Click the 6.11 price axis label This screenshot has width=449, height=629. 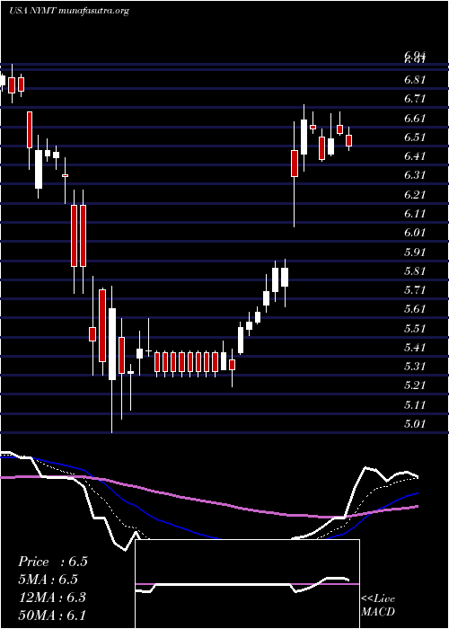click(x=415, y=214)
